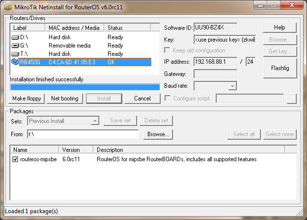This screenshot has width=307, height=220.
Task: Click the Gateway input field
Action: (x=215, y=74)
